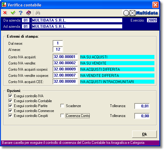Click the red X cancel toolbar icon
This screenshot has width=164, height=150.
5,13
